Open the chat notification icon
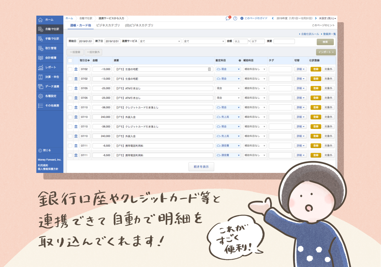 coord(228,18)
